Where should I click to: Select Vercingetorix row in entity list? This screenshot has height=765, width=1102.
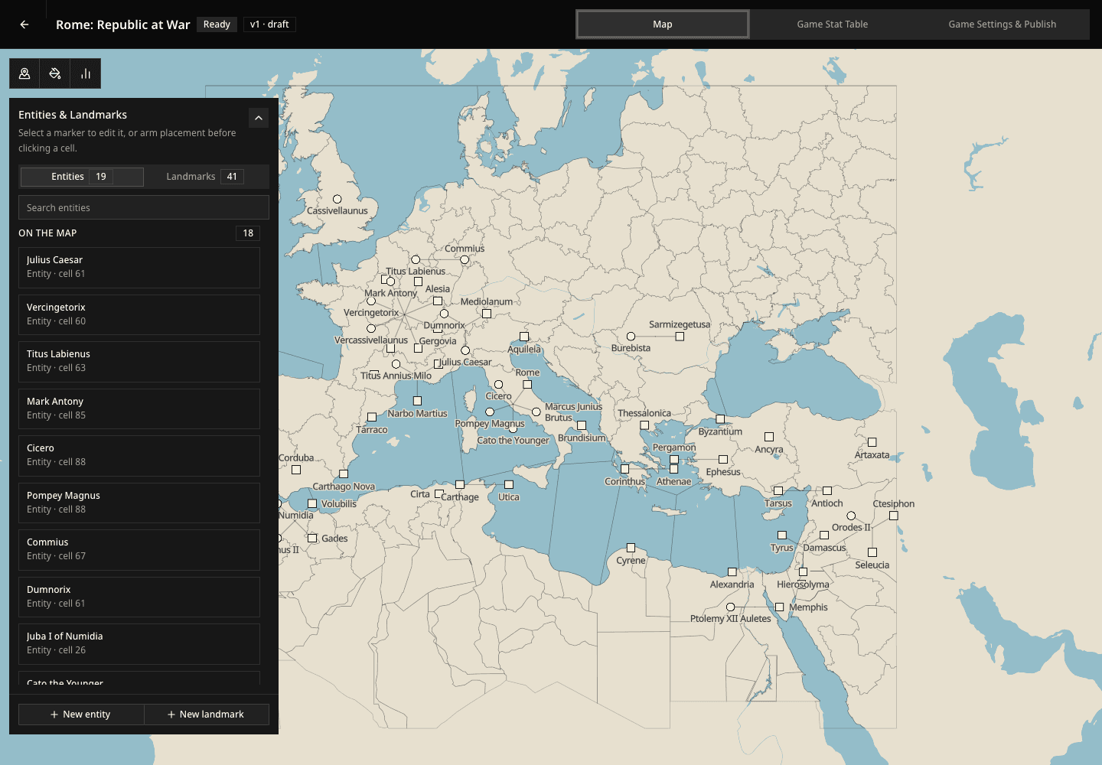tap(139, 315)
